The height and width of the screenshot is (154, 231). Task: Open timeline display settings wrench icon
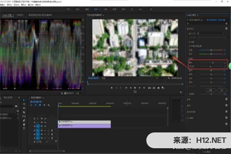(x=48, y=105)
